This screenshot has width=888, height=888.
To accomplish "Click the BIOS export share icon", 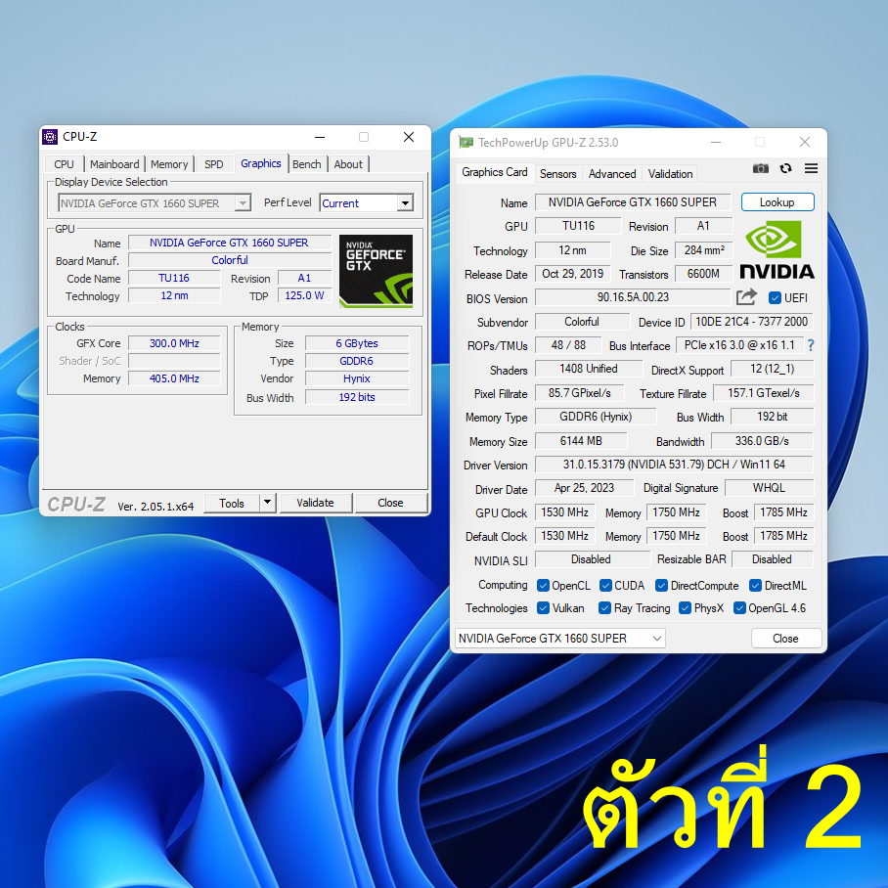I will (x=747, y=297).
